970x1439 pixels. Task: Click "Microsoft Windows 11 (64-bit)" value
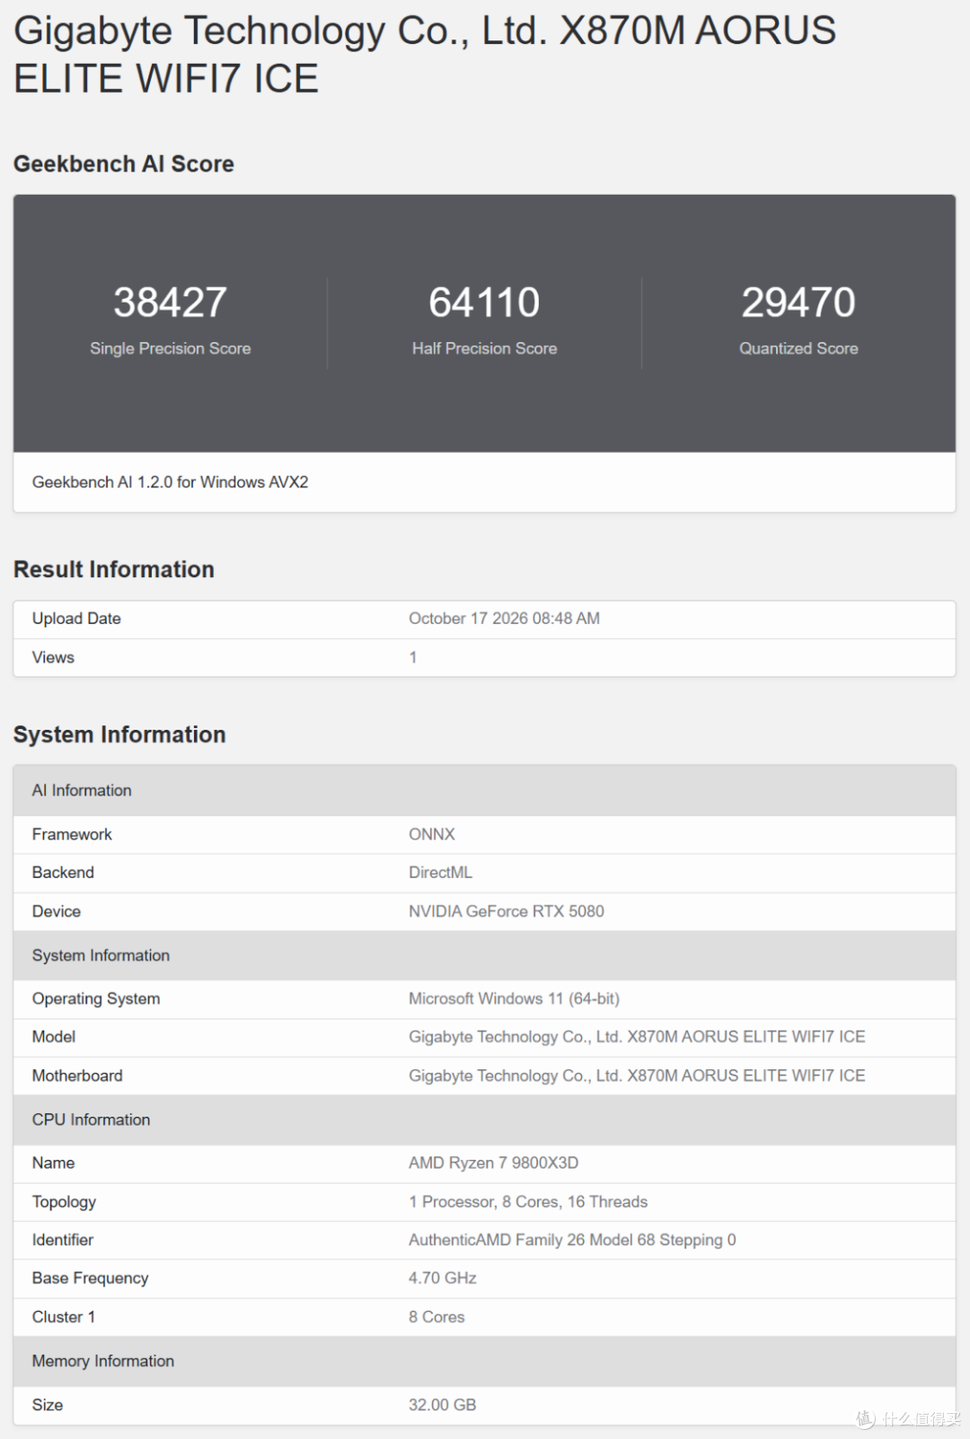tap(515, 998)
